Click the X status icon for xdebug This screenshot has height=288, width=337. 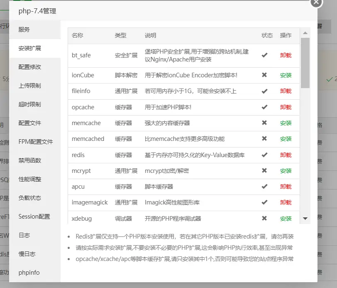(x=264, y=219)
